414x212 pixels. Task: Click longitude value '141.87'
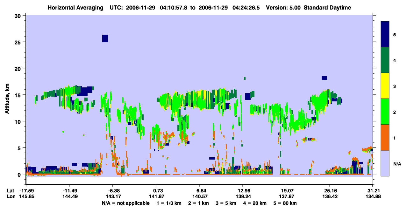(x=156, y=196)
